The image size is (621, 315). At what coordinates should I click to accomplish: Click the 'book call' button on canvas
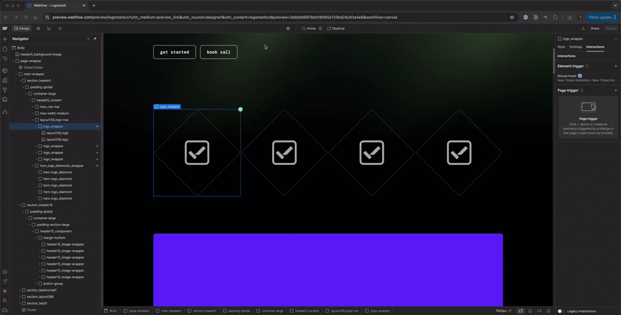(218, 52)
